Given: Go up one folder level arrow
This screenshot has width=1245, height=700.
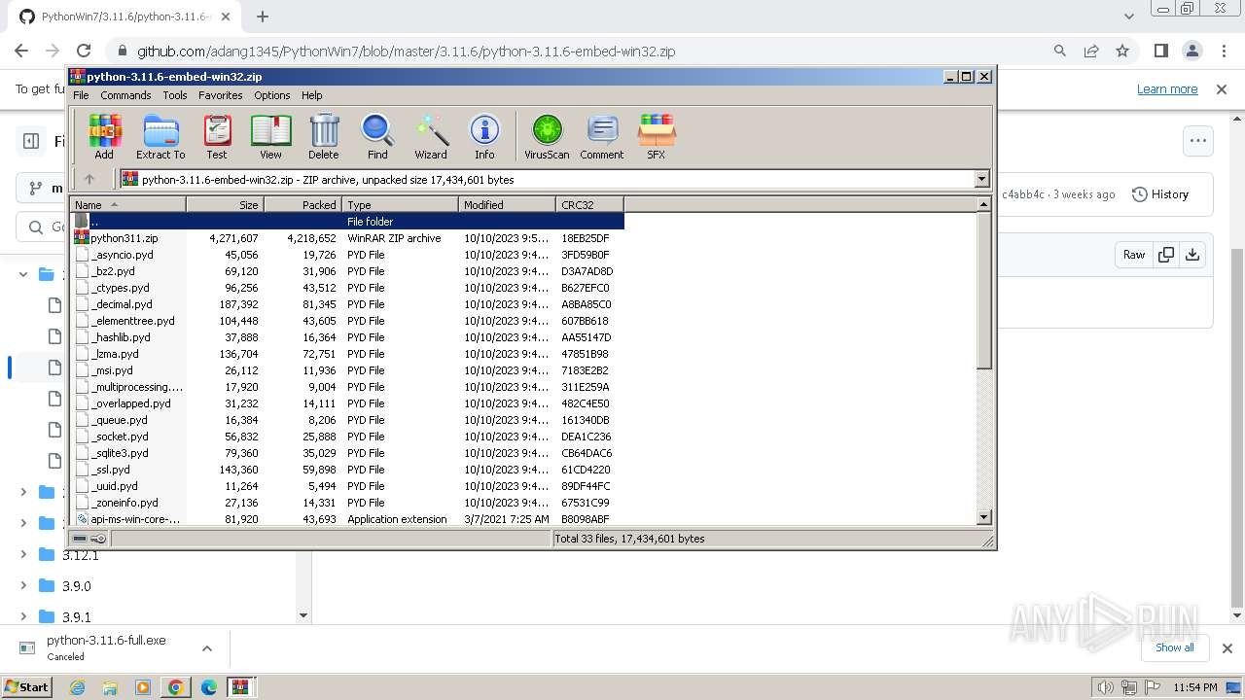Looking at the screenshot, I should pos(89,179).
